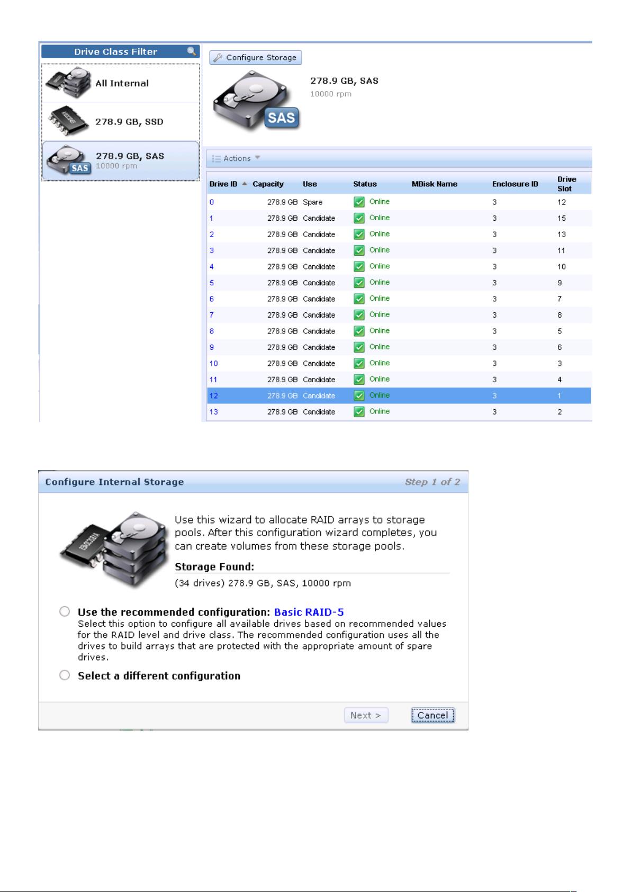The width and height of the screenshot is (631, 892).
Task: Click the Drive Slot column header
Action: pyautogui.click(x=566, y=184)
